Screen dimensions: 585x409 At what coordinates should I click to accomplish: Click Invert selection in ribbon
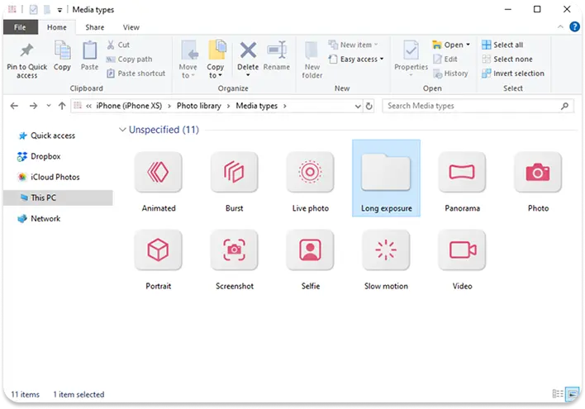(x=513, y=74)
